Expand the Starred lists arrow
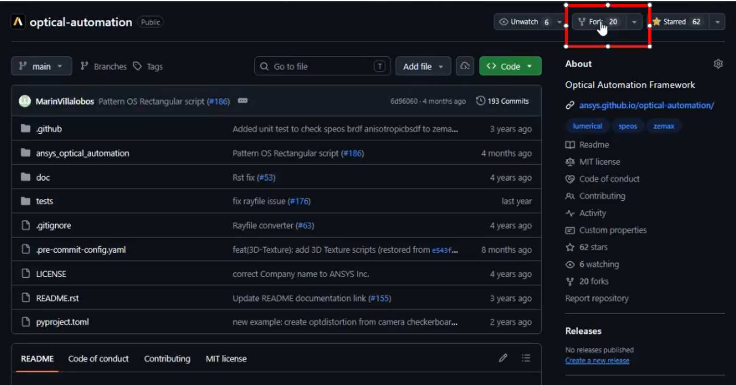Image resolution: width=736 pixels, height=385 pixels. (717, 22)
